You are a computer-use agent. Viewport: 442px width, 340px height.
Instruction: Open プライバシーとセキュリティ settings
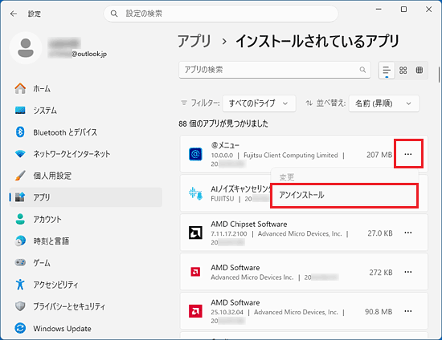[86, 306]
